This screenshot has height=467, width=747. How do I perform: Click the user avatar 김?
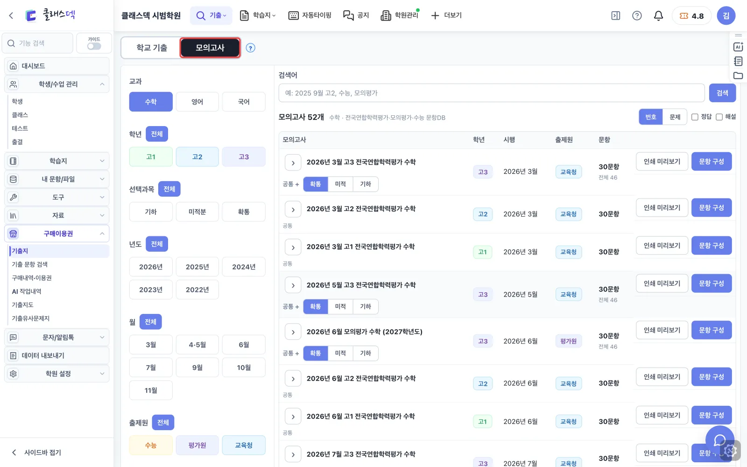[726, 16]
